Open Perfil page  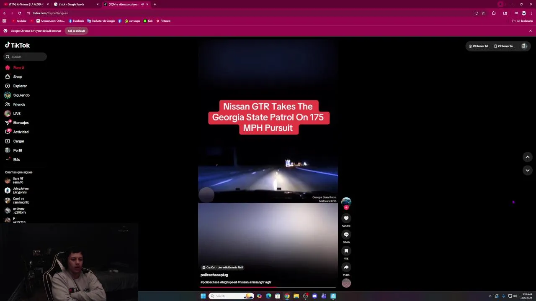tap(13, 150)
